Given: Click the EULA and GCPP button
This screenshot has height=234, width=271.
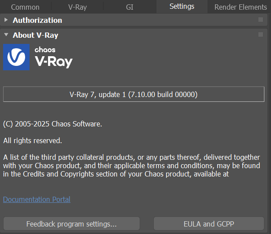Looking at the screenshot, I should [x=209, y=224].
